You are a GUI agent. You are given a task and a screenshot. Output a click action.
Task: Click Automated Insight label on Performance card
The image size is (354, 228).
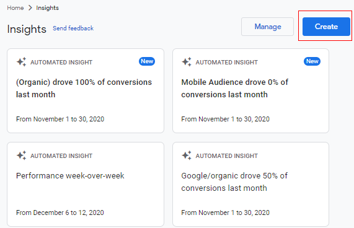[61, 156]
